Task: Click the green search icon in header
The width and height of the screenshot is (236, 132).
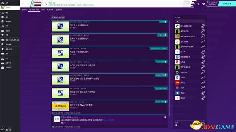Action: click(46, 4)
